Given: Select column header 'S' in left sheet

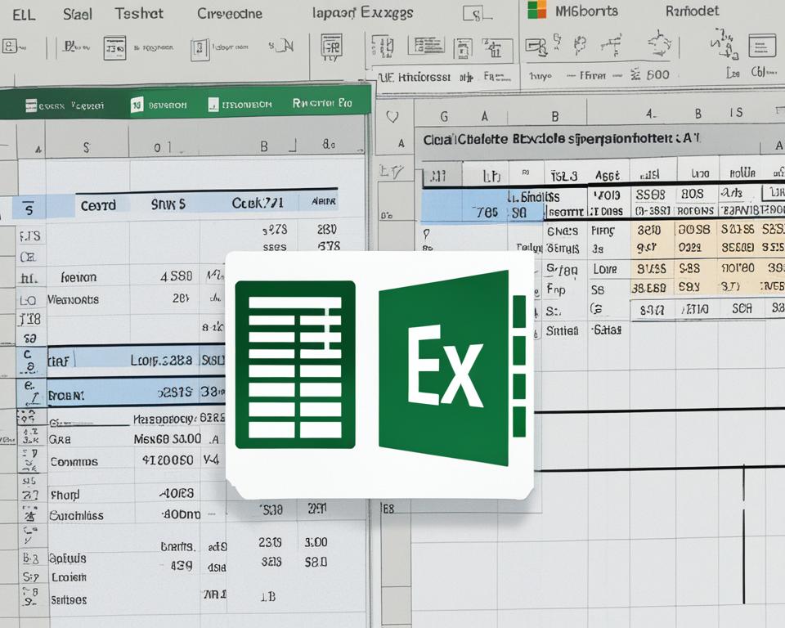Looking at the screenshot, I should tap(87, 148).
